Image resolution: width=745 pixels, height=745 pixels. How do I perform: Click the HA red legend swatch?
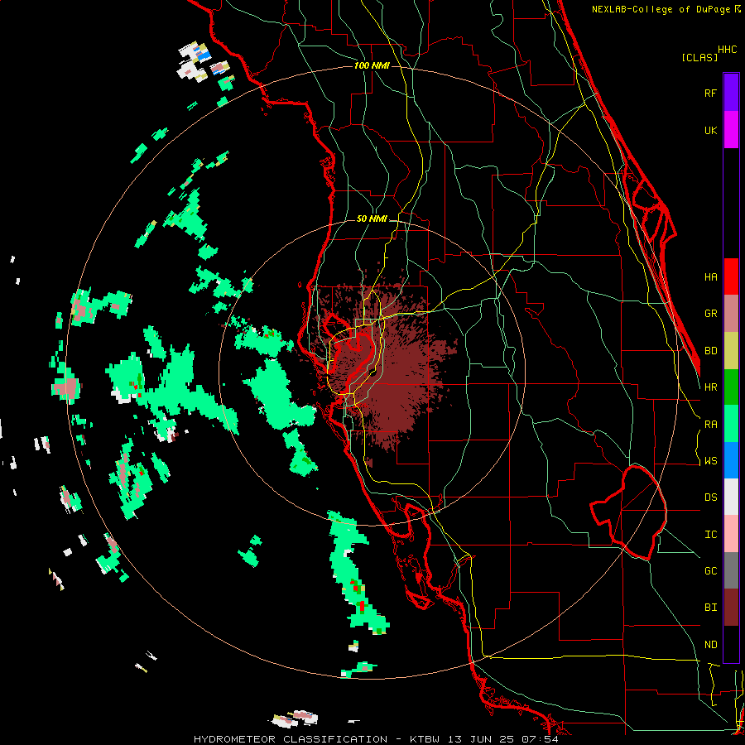tap(731, 276)
